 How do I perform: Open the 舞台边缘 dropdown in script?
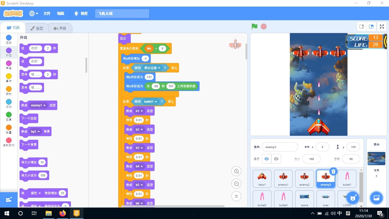click(x=152, y=68)
